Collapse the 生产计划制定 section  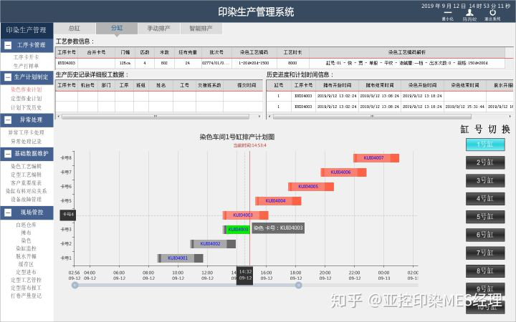point(8,77)
